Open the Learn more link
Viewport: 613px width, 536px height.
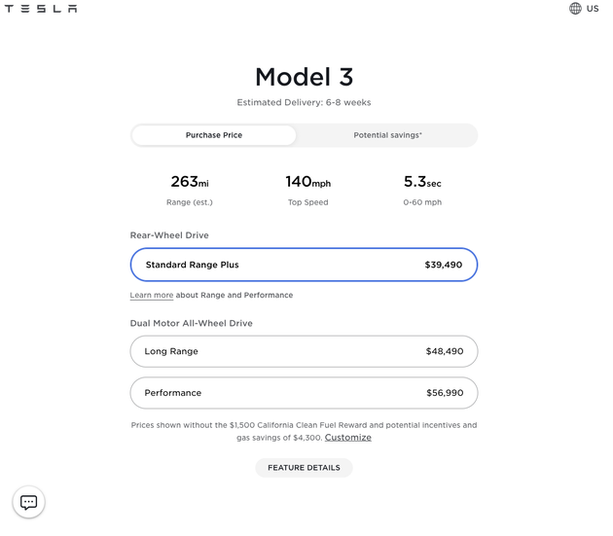[x=152, y=295]
